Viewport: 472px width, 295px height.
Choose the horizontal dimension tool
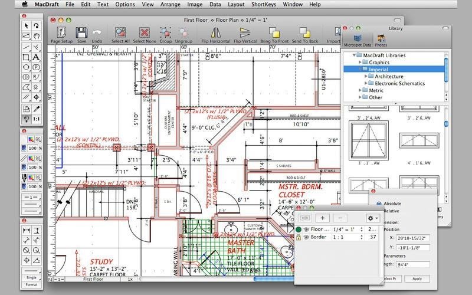point(27,231)
